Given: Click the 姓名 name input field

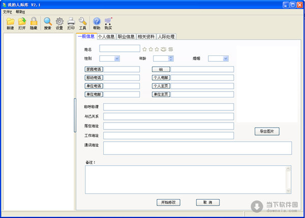Looking at the screenshot, I should [119, 49].
